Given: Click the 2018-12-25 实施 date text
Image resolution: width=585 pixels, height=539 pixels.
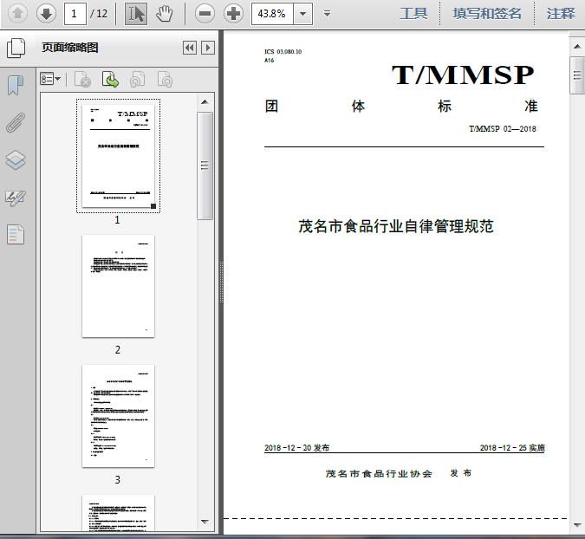Looking at the screenshot, I should (x=512, y=448).
